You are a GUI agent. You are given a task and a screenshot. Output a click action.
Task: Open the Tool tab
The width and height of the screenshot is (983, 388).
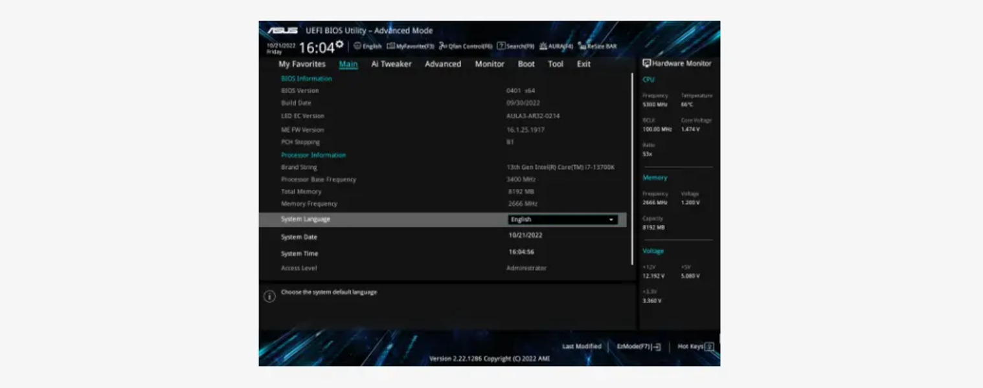556,64
